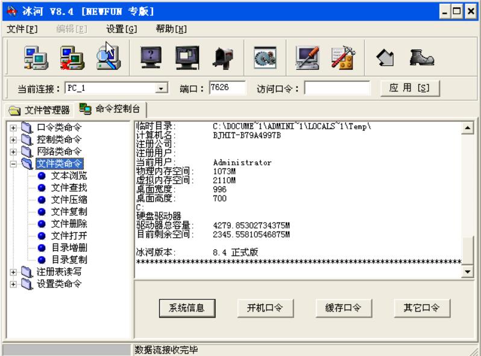Open the 编辑[E] menu
481x356 pixels.
72,29
